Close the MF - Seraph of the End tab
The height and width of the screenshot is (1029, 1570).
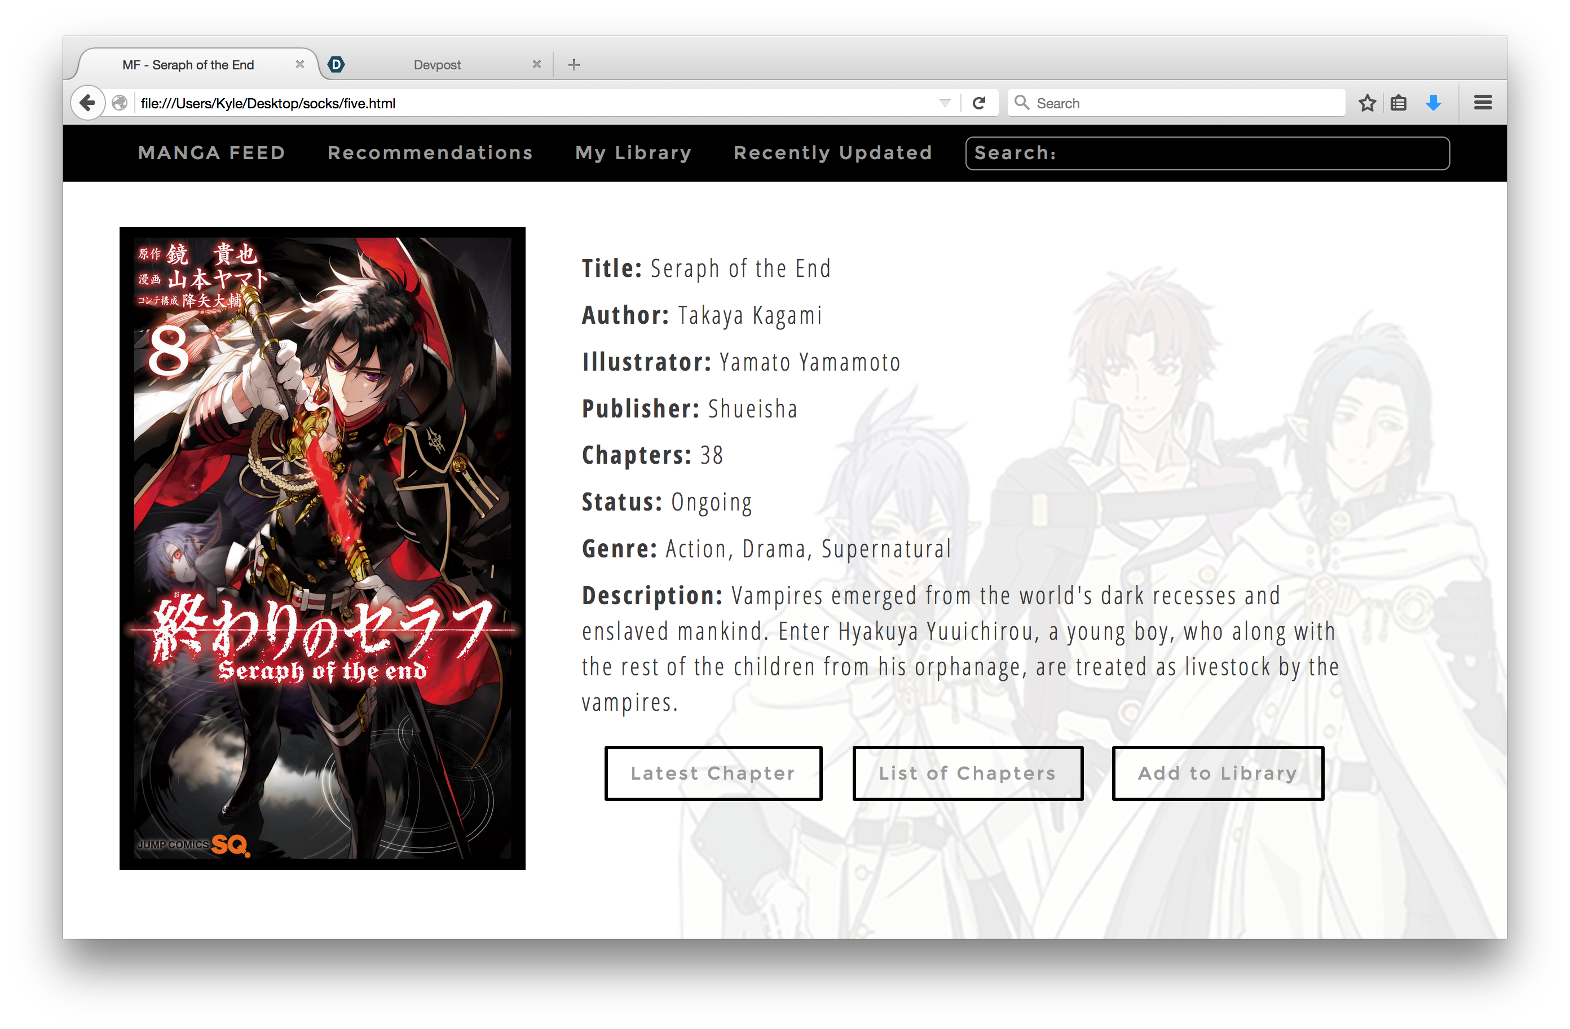point(299,64)
